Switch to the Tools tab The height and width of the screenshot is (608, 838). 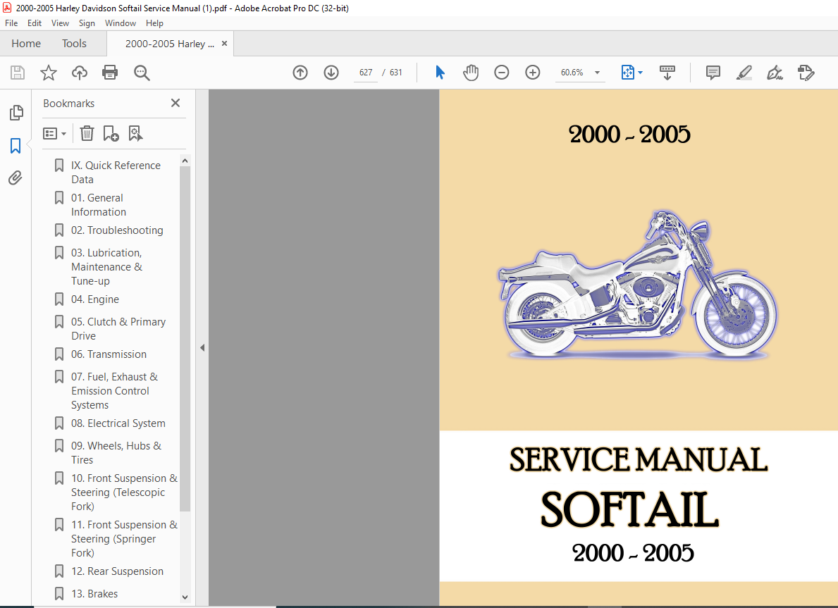(x=74, y=43)
